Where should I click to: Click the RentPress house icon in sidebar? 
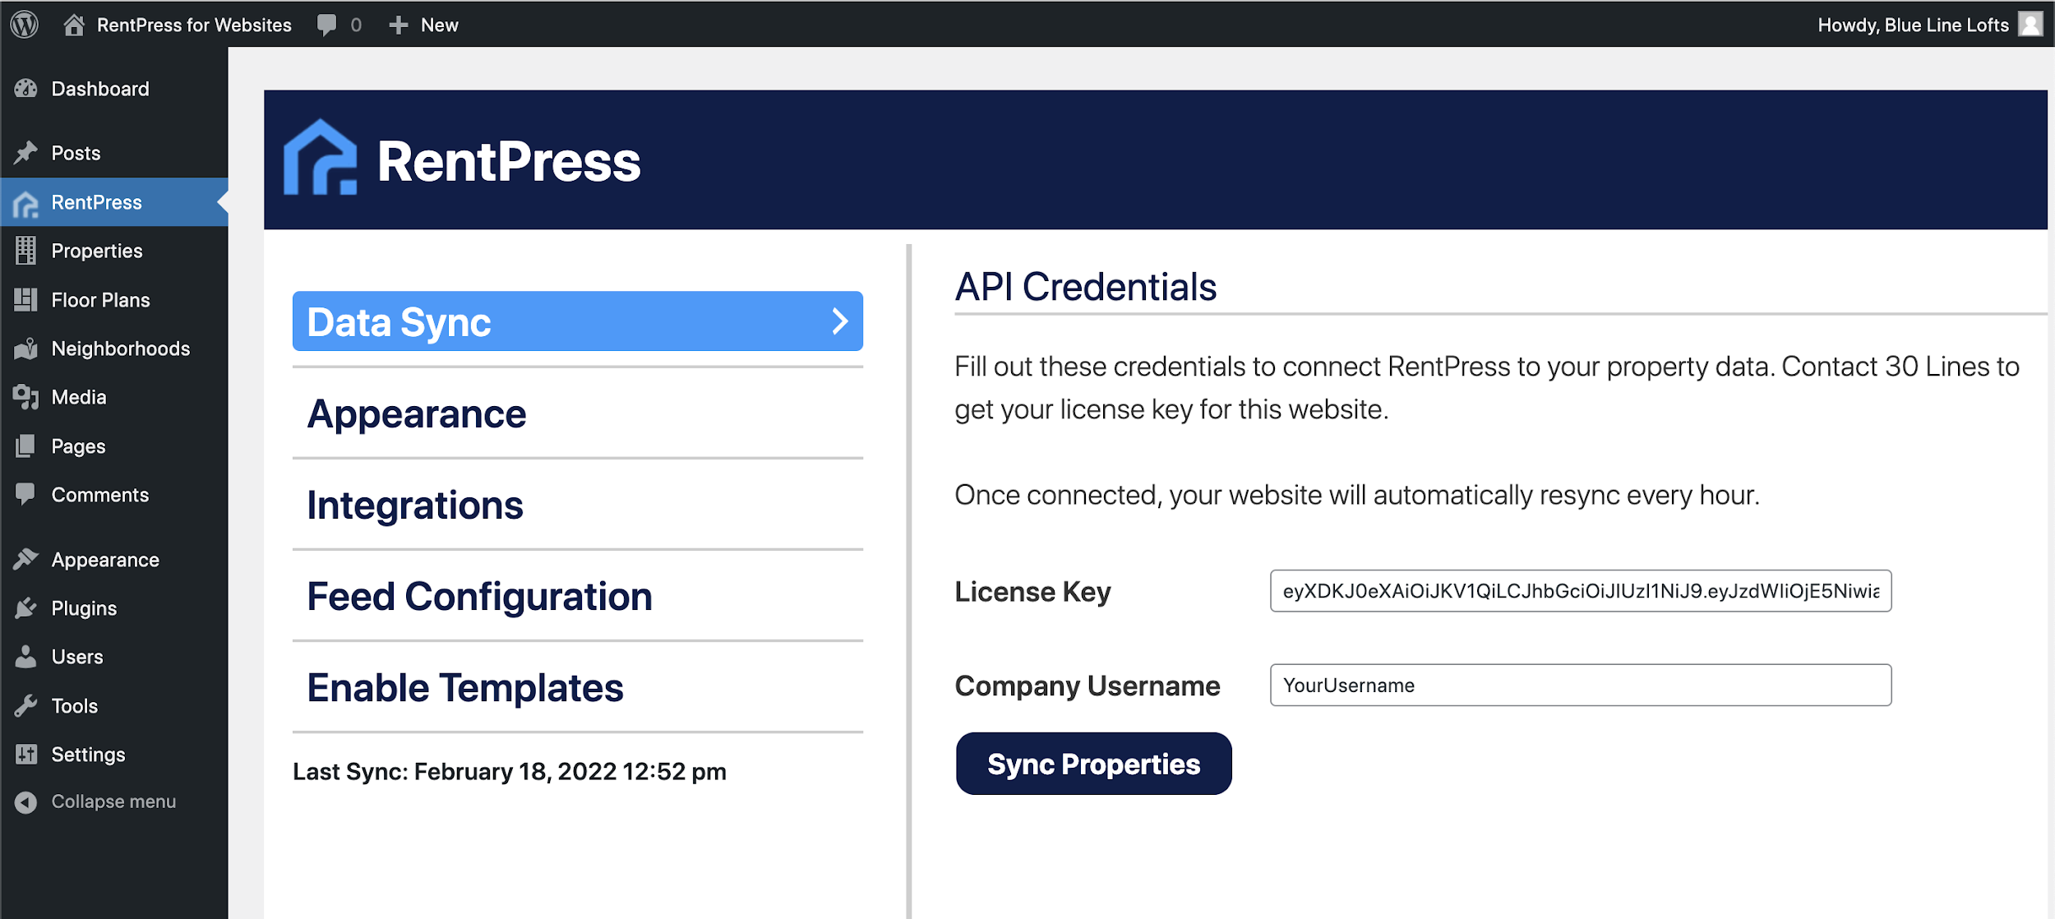tap(26, 204)
